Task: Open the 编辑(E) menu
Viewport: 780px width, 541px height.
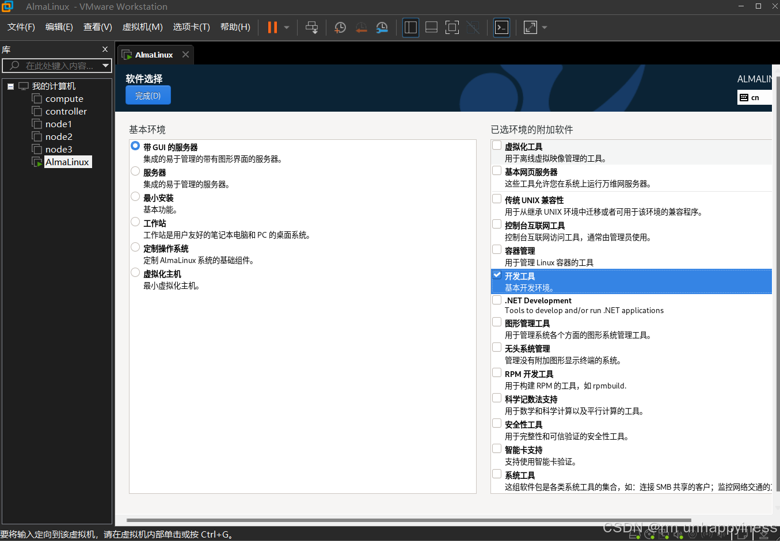Action: pos(59,27)
